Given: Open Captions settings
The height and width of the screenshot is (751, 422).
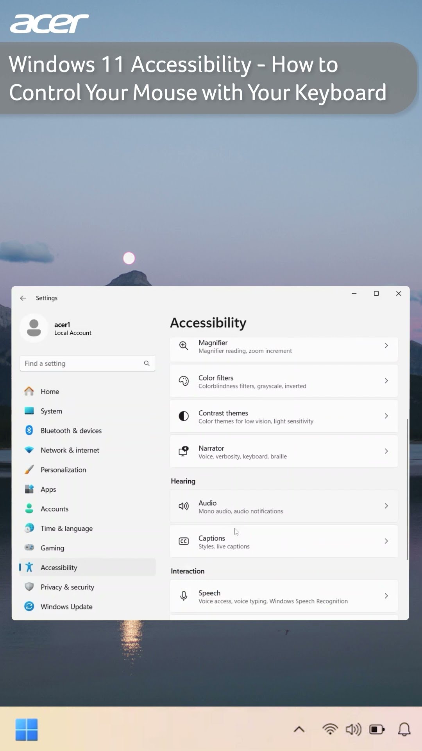Looking at the screenshot, I should pos(284,541).
